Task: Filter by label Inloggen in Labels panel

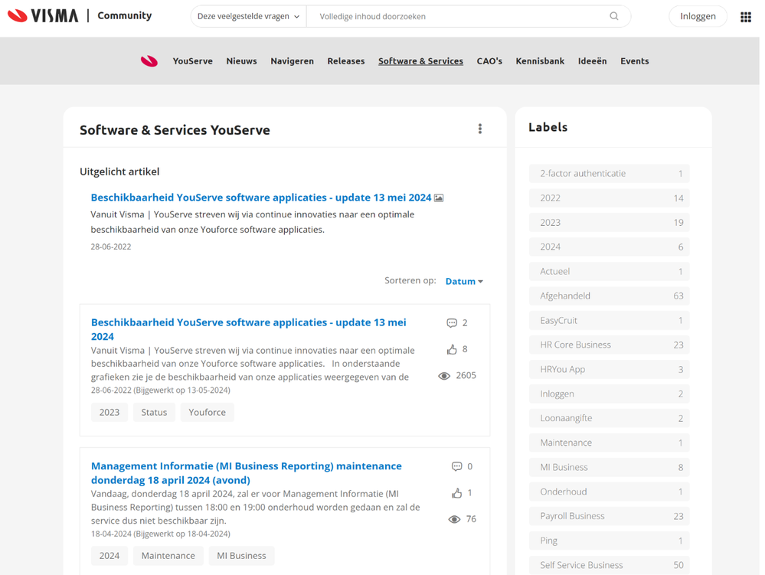Action: [x=610, y=394]
